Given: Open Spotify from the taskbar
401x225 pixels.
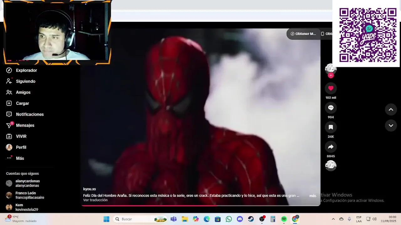Looking at the screenshot, I should point(284,219).
